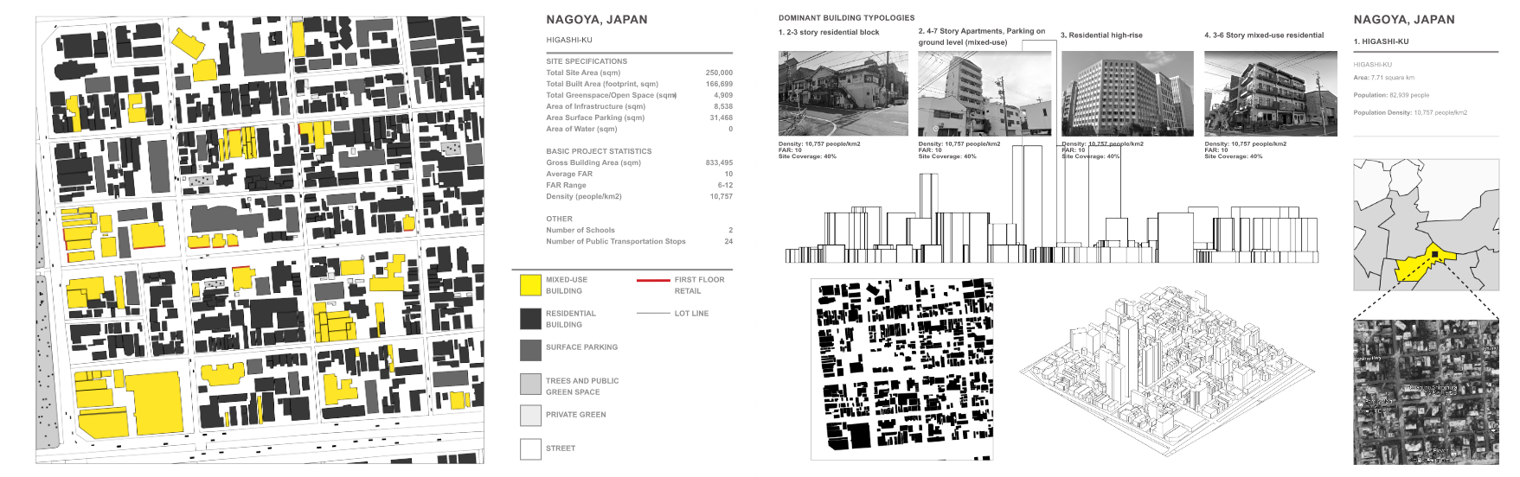This screenshot has width=1520, height=477.
Task: Click the Private Green legend swatch
Action: coord(530,416)
